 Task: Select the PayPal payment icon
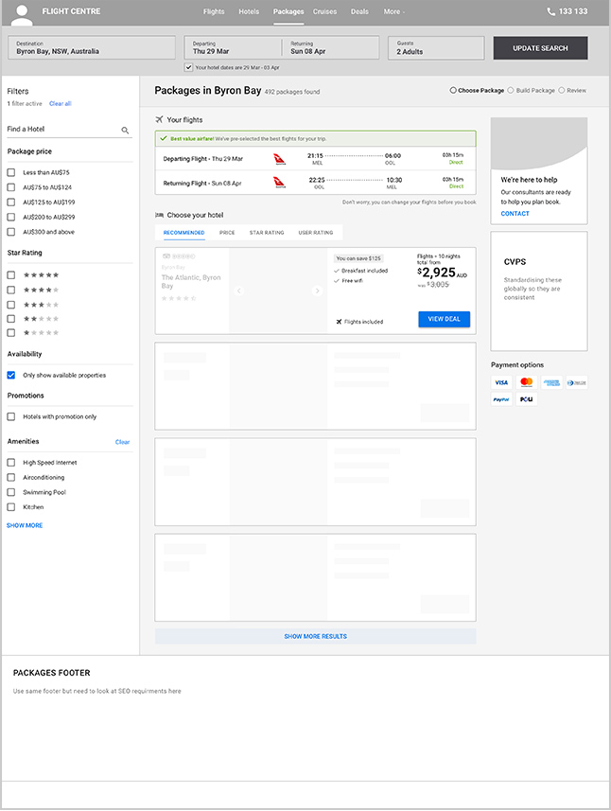tap(501, 399)
